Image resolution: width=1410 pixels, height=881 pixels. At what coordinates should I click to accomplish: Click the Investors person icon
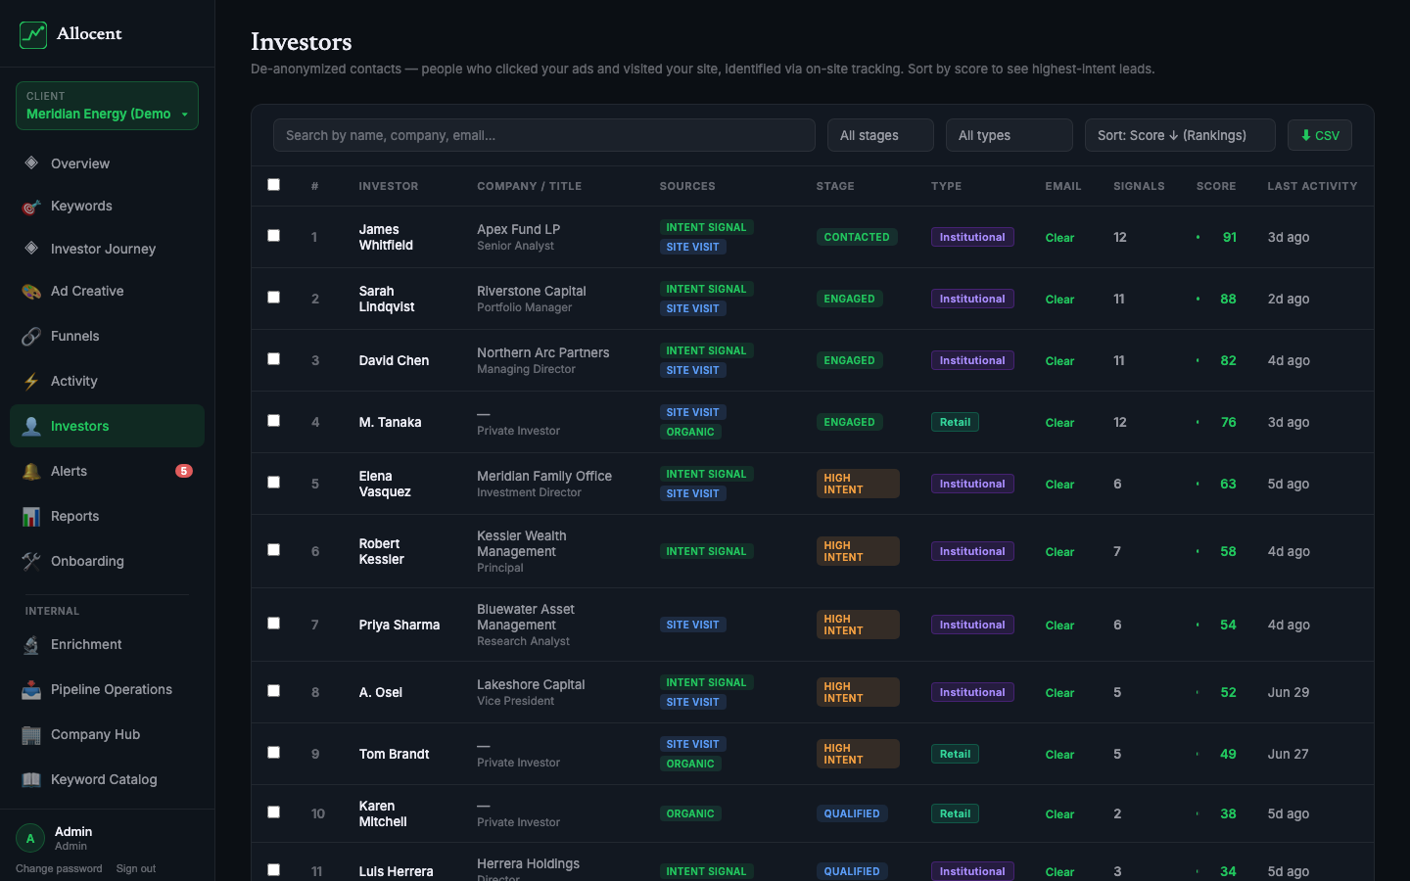[31, 427]
